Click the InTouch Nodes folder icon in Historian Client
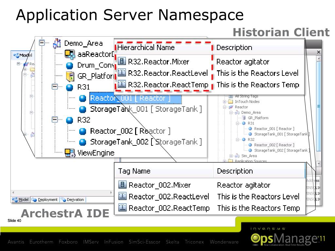The height and width of the screenshot is (251, 335). point(231,102)
